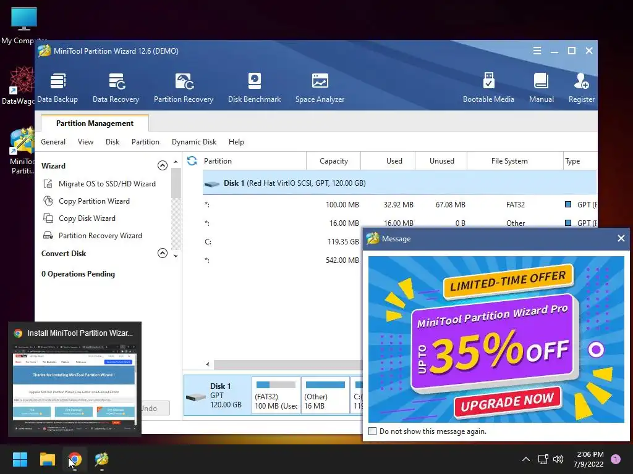Sort by the Used column header
Viewport: 633px width, 474px height.
pos(388,161)
